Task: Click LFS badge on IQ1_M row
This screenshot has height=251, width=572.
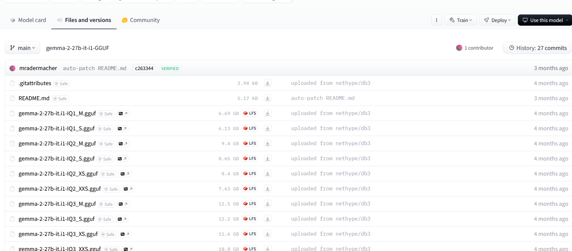Action: (x=250, y=113)
